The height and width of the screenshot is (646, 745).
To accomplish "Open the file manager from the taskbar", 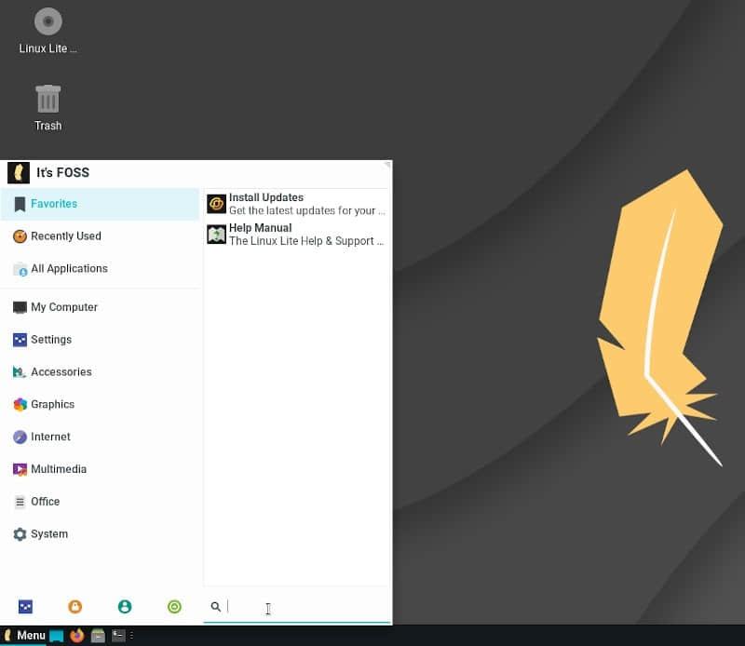I will tap(98, 636).
